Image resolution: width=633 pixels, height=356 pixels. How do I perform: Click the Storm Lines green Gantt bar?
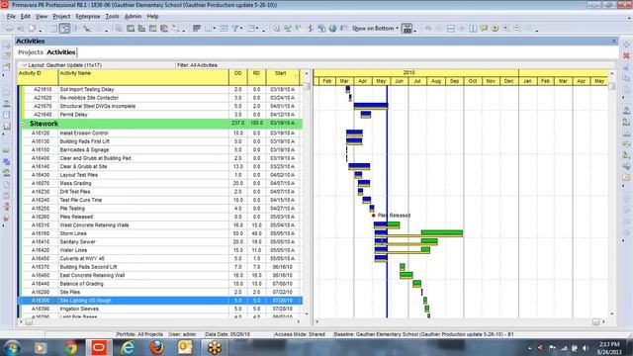442,232
